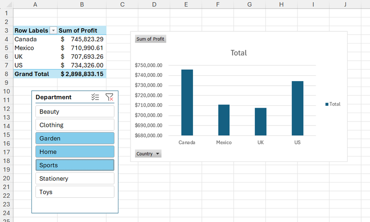This screenshot has width=370, height=222.
Task: Select the Mexico bar in chart
Action: point(224,120)
